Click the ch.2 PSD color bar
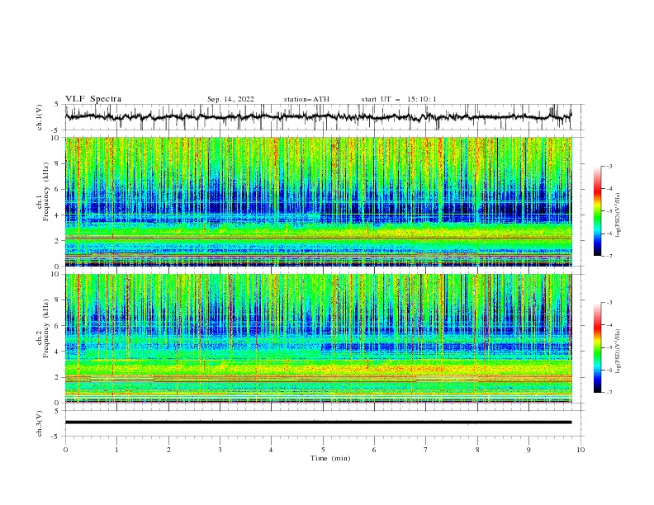Image resolution: width=654 pixels, height=505 pixels. point(597,347)
